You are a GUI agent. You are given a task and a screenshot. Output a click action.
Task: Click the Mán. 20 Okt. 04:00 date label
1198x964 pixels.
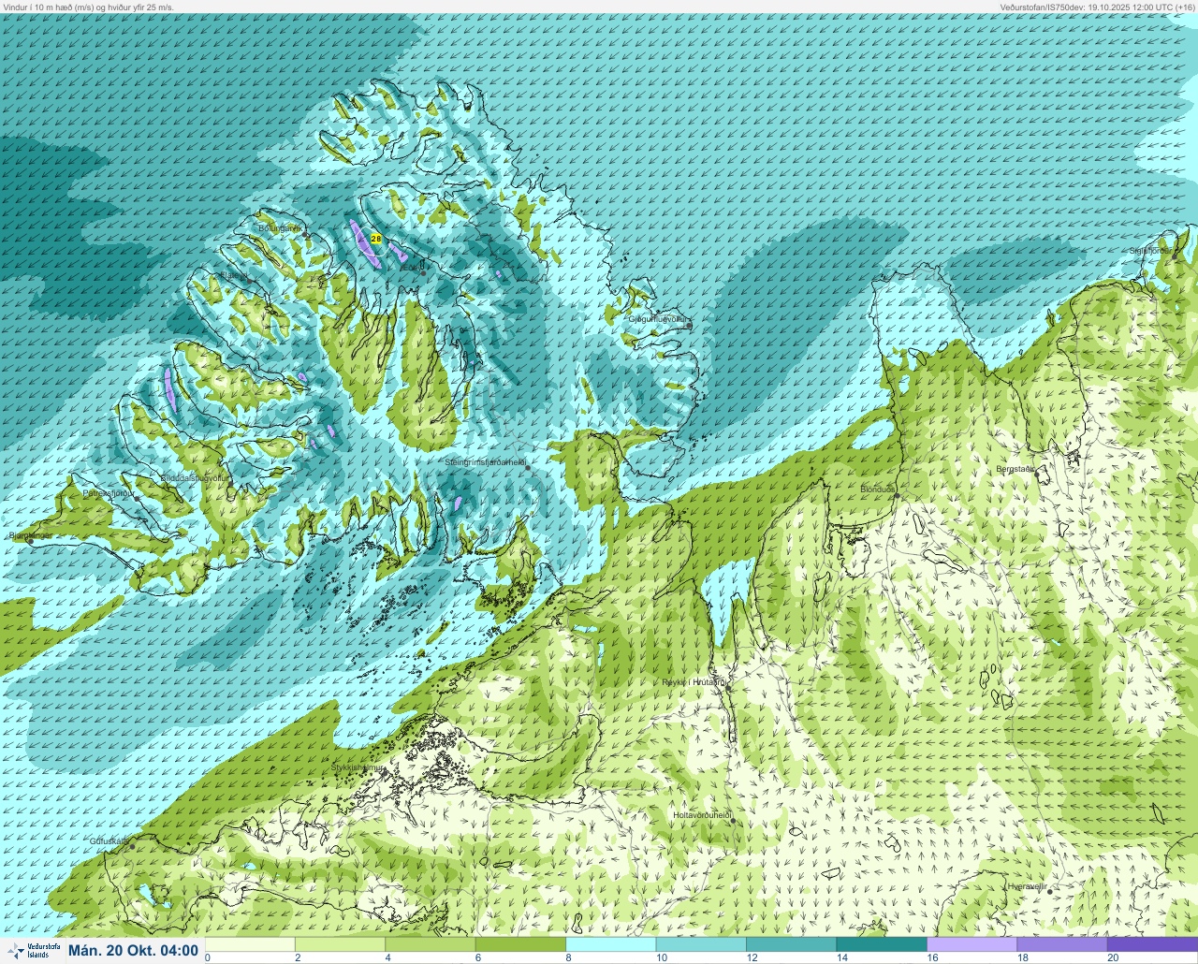click(134, 950)
